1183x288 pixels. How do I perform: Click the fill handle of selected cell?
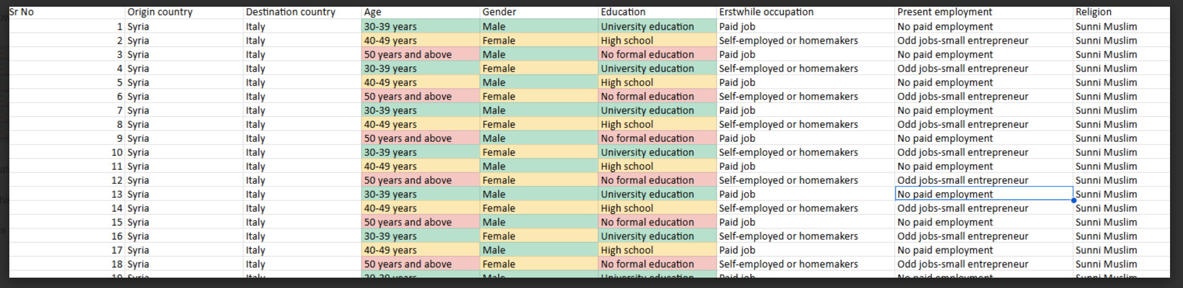coord(1073,200)
